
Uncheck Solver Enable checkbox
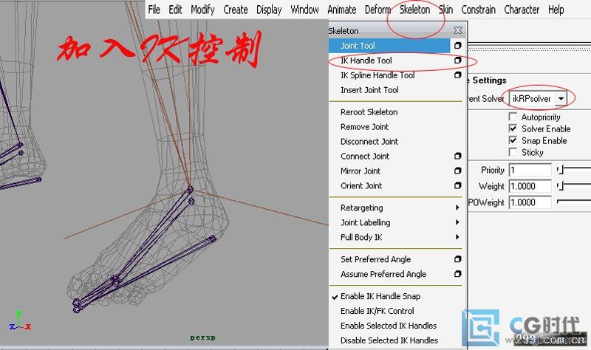click(513, 128)
